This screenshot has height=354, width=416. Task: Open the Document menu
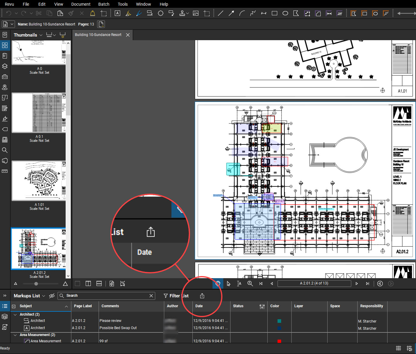coord(81,4)
